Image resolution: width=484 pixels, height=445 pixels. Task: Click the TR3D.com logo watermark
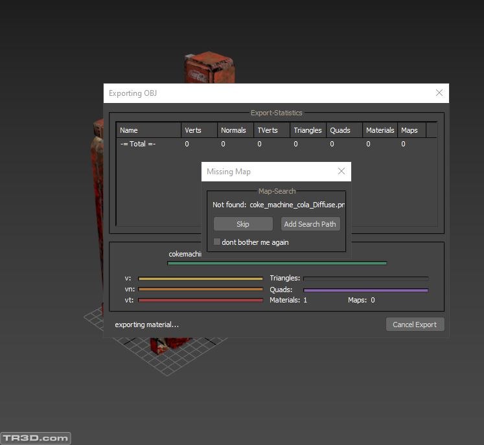pos(36,438)
